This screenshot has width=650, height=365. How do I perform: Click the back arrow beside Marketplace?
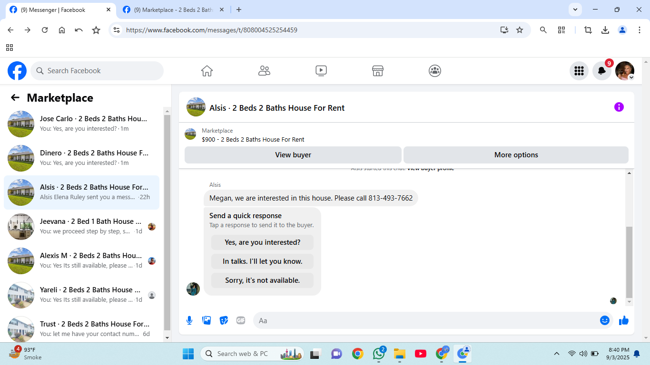[15, 97]
